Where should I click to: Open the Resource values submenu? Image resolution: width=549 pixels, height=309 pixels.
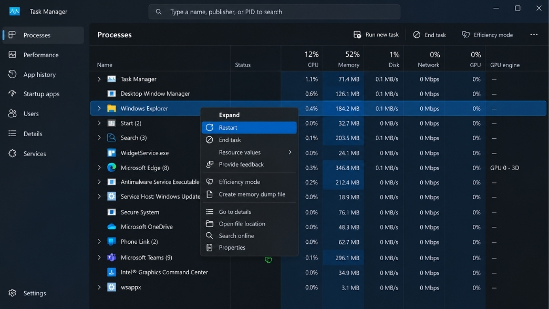pyautogui.click(x=249, y=152)
